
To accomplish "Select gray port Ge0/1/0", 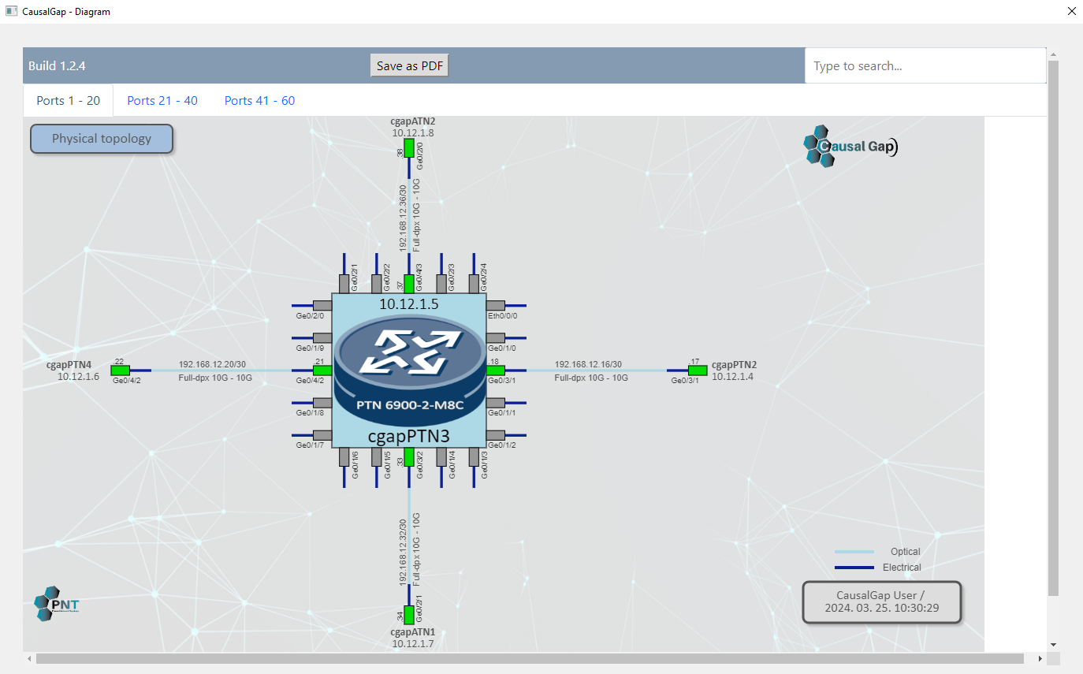I will (x=496, y=337).
